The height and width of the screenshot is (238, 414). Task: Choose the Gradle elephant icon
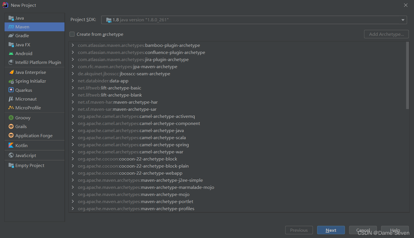pyautogui.click(x=11, y=36)
